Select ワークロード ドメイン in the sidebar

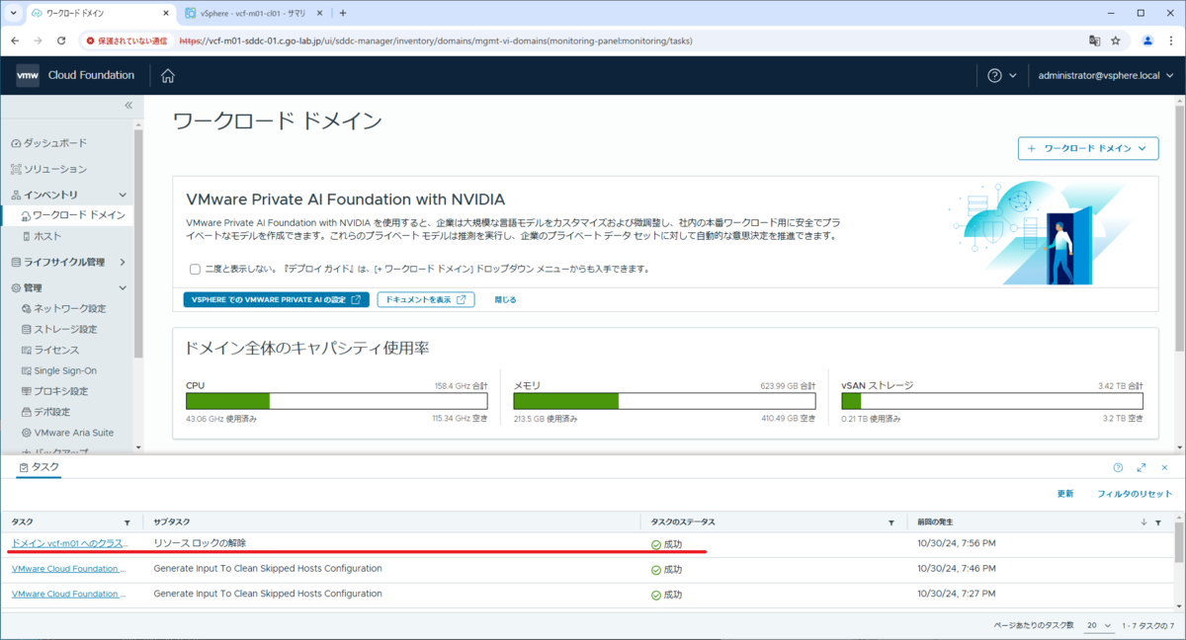(71, 214)
